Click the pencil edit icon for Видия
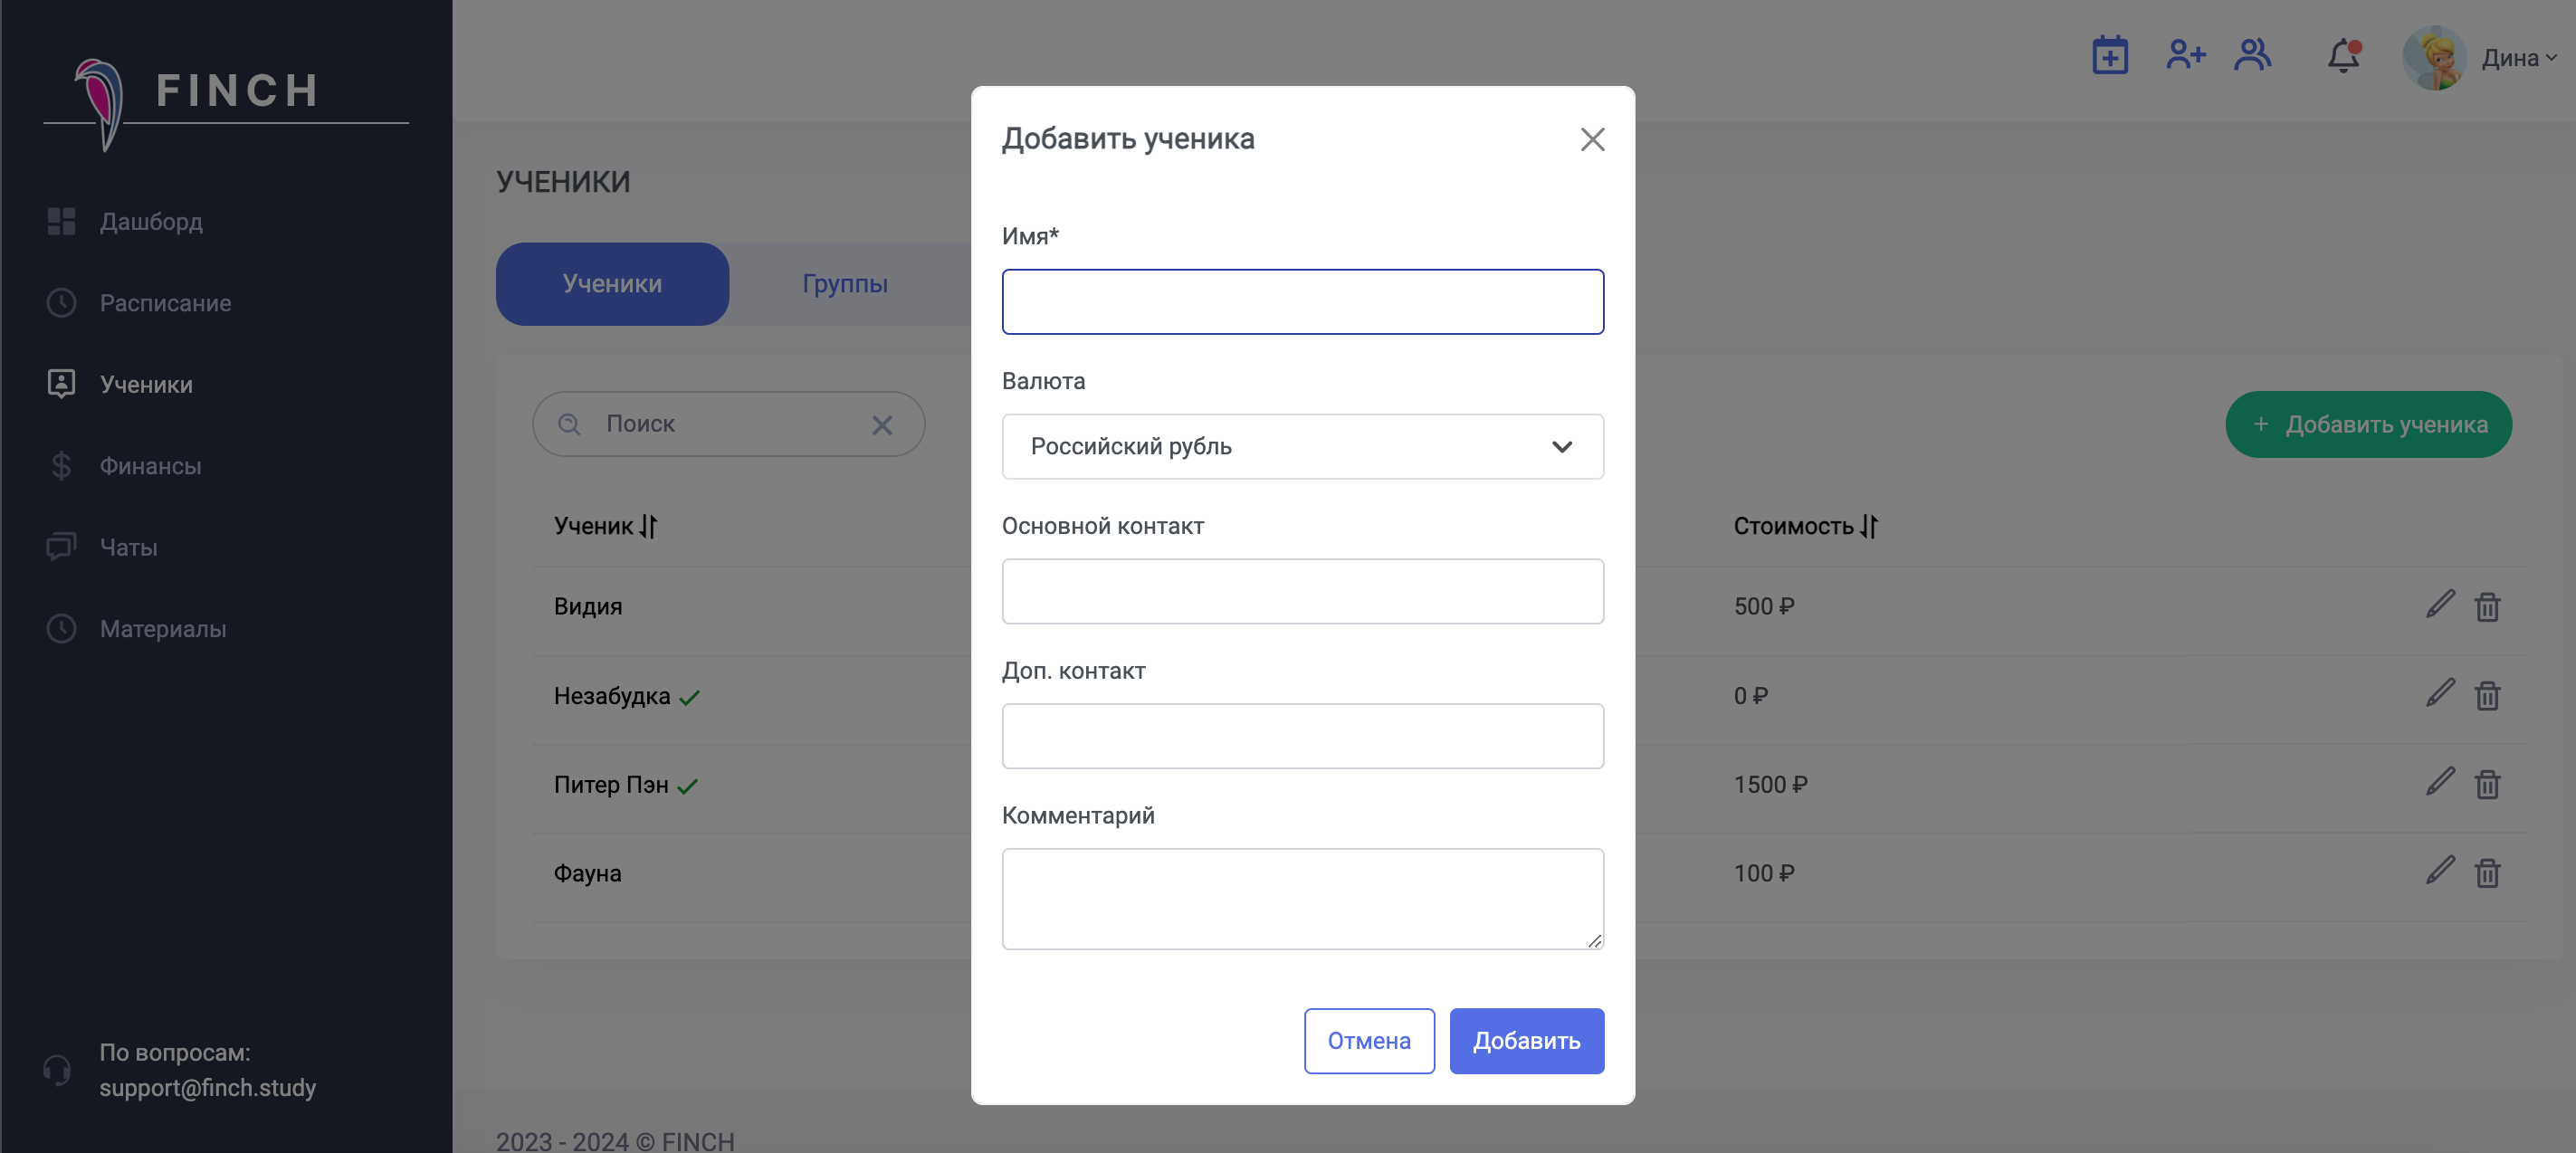Image resolution: width=2576 pixels, height=1153 pixels. click(2439, 605)
